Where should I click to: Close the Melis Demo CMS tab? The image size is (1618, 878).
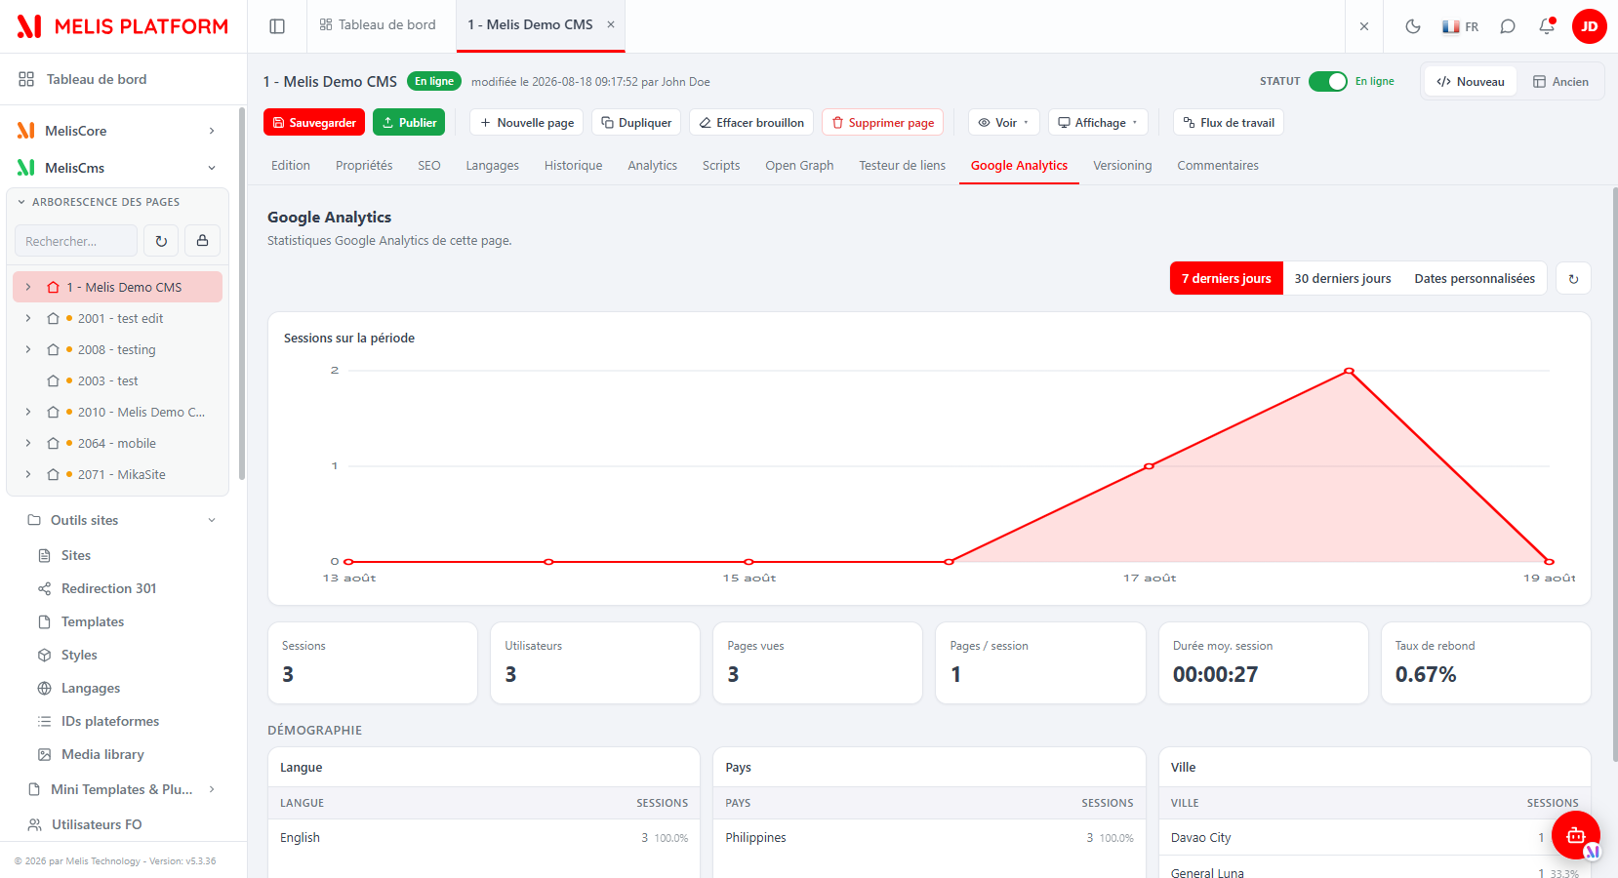pos(611,24)
